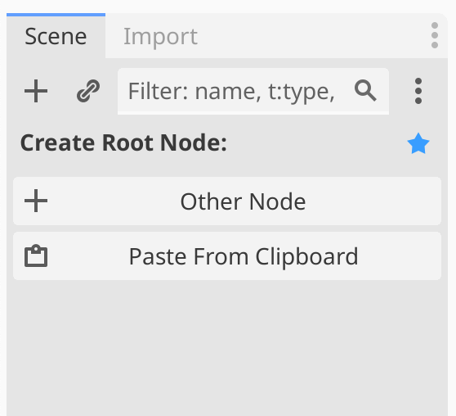Click the Create Root Node heading

123,143
